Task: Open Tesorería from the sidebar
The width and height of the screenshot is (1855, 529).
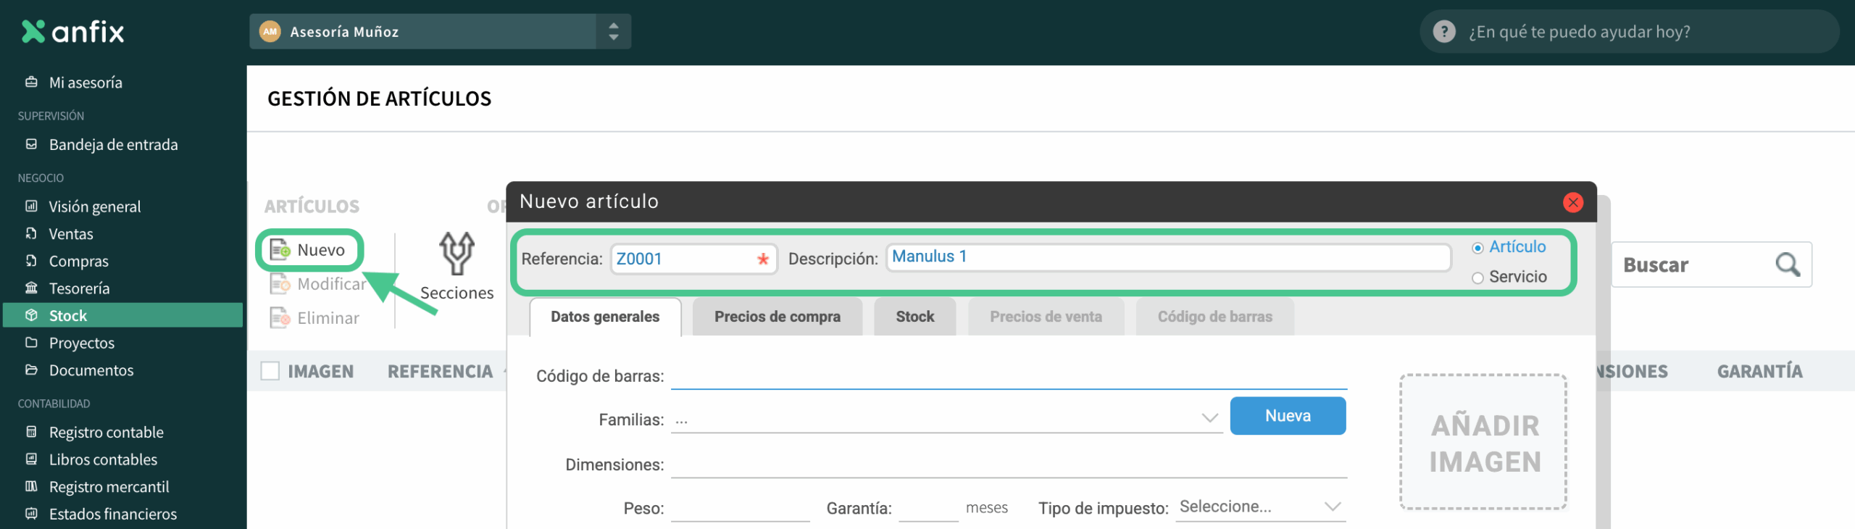Action: click(79, 288)
